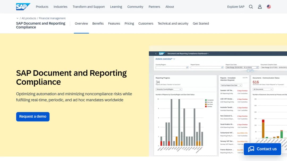The height and width of the screenshot is (161, 287).
Task: Switch to the Customers tab
Action: point(146,24)
